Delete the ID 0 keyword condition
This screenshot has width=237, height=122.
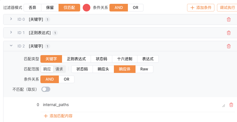click(229, 19)
